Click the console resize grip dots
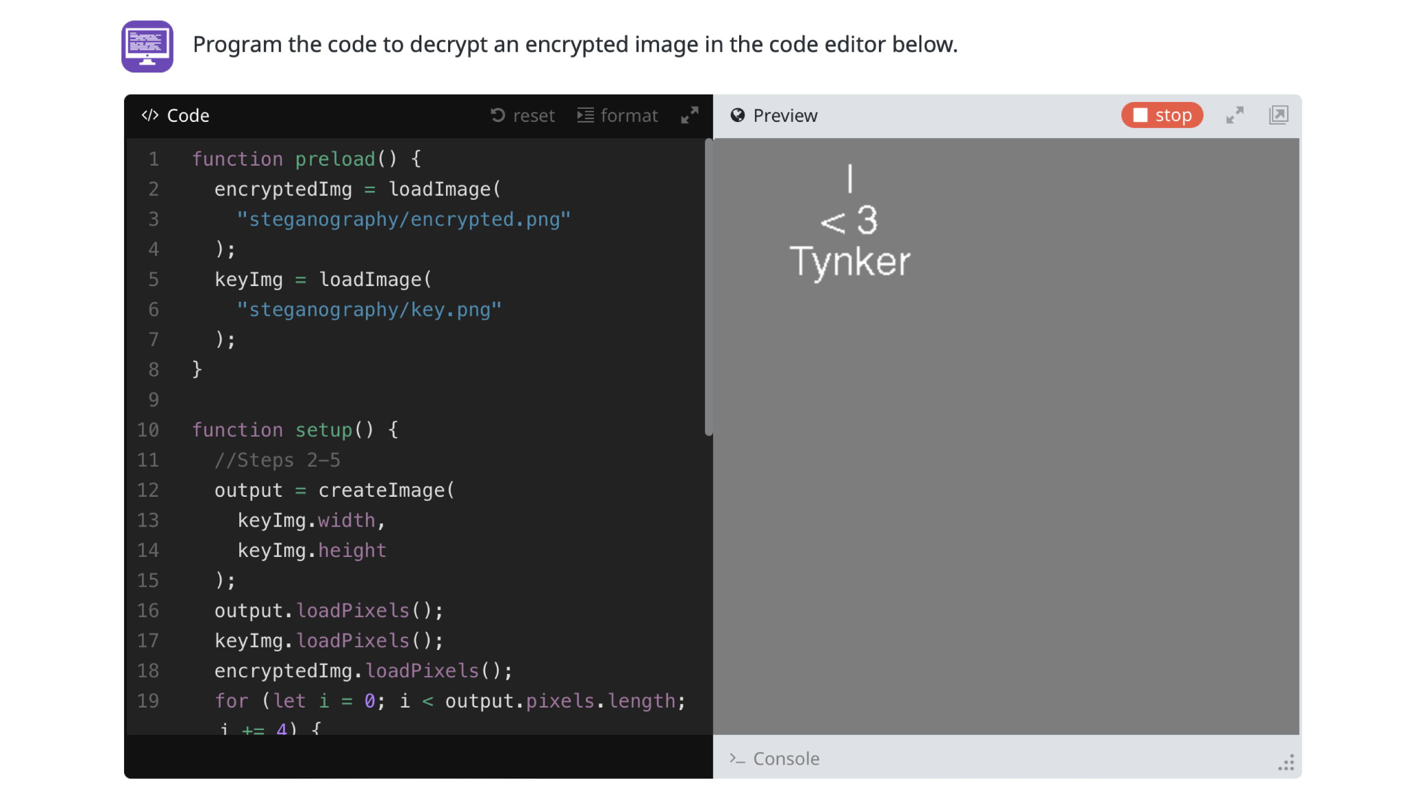The height and width of the screenshot is (798, 1428). (1286, 762)
